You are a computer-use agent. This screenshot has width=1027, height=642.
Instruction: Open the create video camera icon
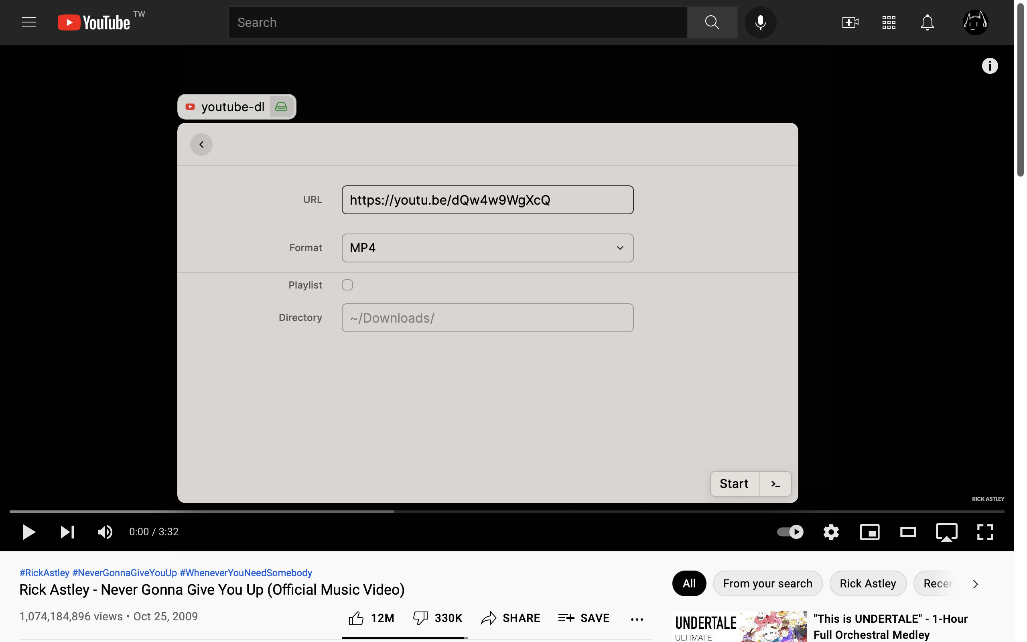coord(850,22)
